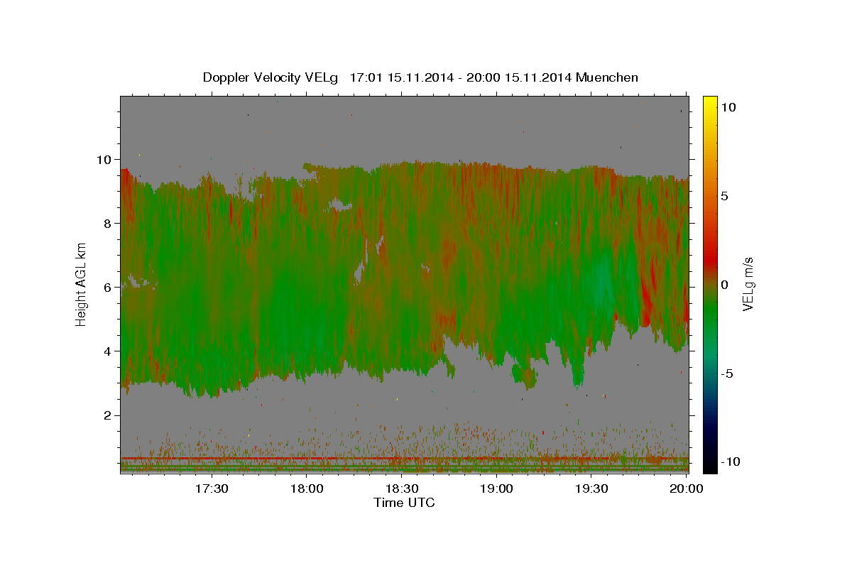Viewport: 852px width, 568px height.
Task: Click the colorbar tick label '5'
Action: coord(726,195)
